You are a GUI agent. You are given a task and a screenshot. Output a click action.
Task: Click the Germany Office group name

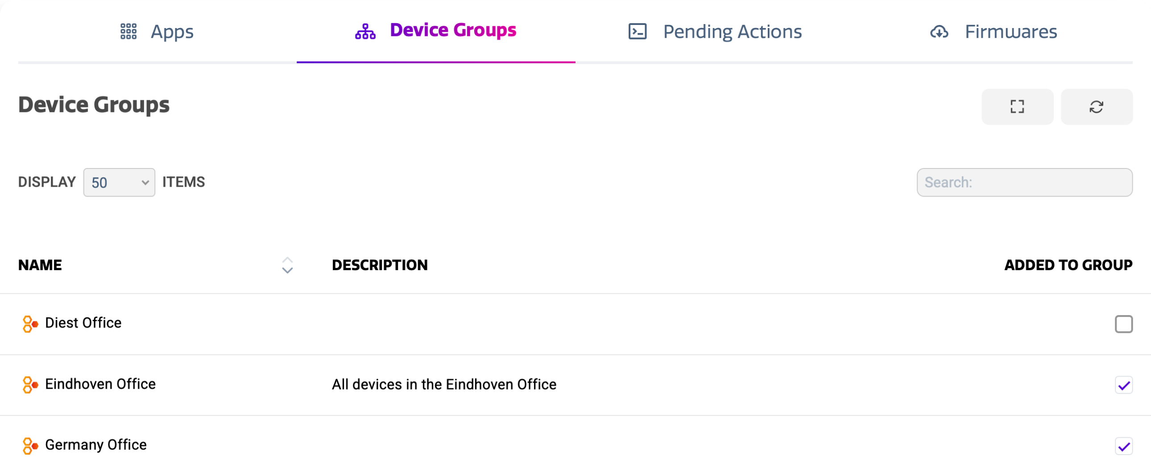[95, 445]
